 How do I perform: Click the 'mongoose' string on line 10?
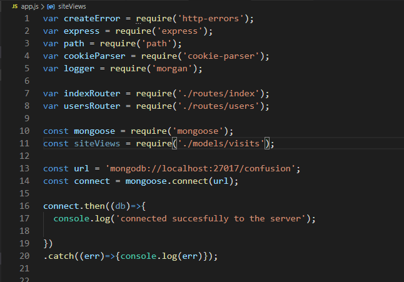tap(198, 131)
